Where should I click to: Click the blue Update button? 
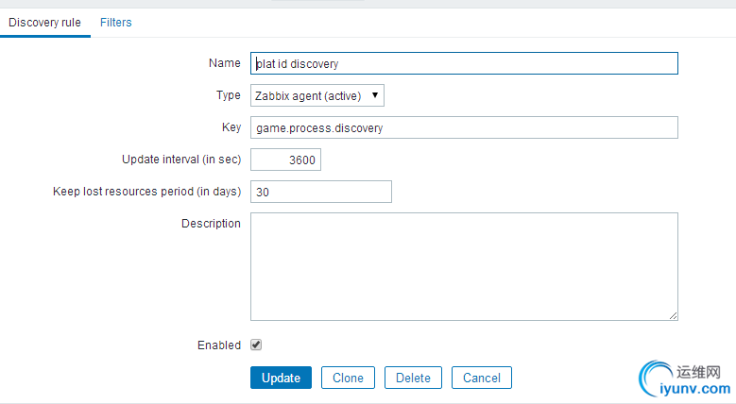pyautogui.click(x=281, y=378)
